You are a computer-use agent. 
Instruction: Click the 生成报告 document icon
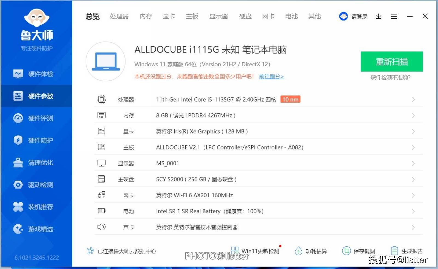tap(394, 251)
